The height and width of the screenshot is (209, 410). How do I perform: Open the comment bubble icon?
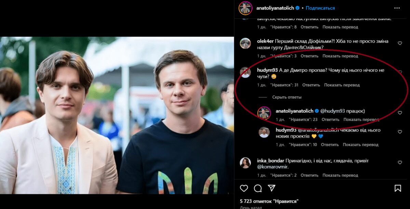258,188
